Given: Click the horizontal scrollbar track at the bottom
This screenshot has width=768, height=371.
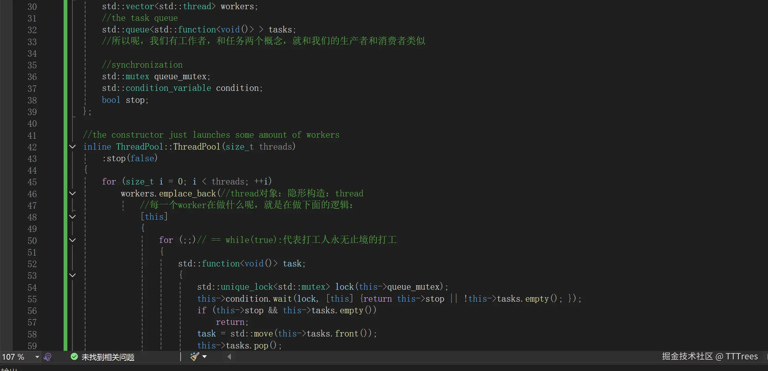Looking at the screenshot, I should pos(410,357).
